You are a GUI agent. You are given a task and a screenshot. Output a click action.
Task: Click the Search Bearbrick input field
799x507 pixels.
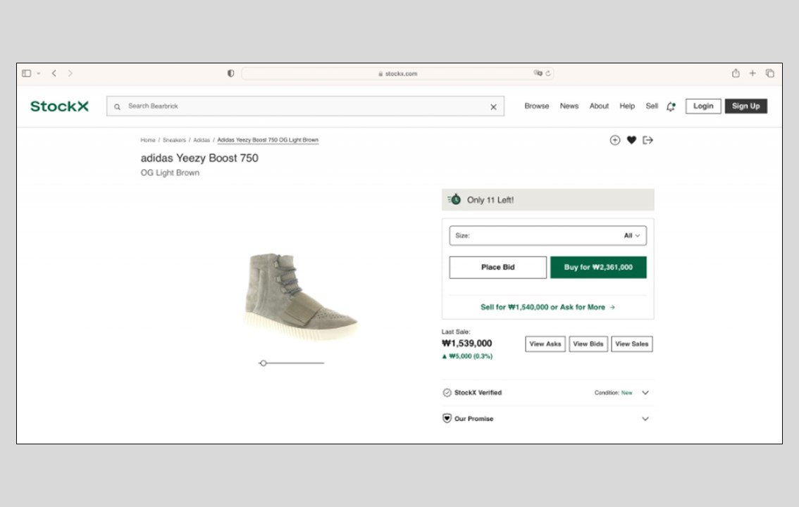point(303,106)
